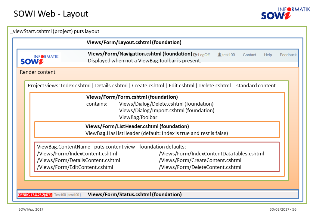
Task: Click /Views/Form/DeleteContent.cshtml
Action: [200, 167]
